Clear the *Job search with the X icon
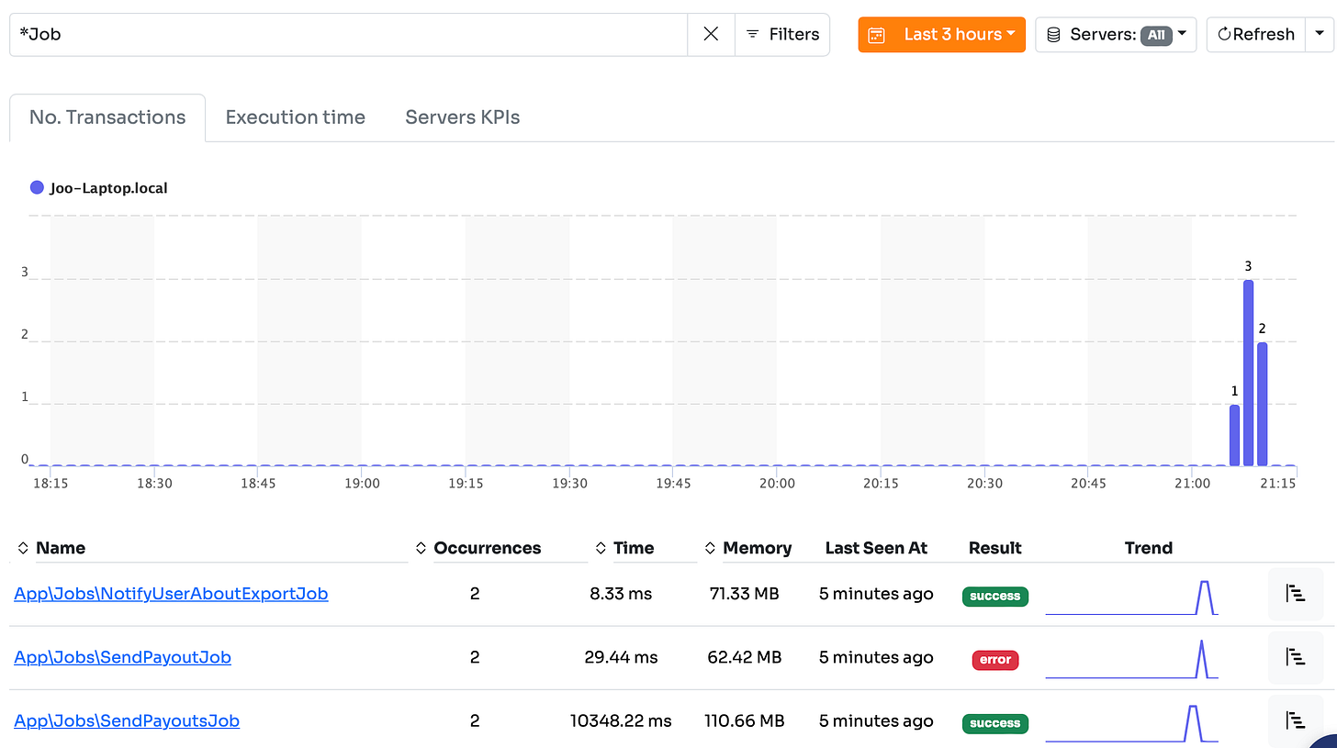 point(711,35)
